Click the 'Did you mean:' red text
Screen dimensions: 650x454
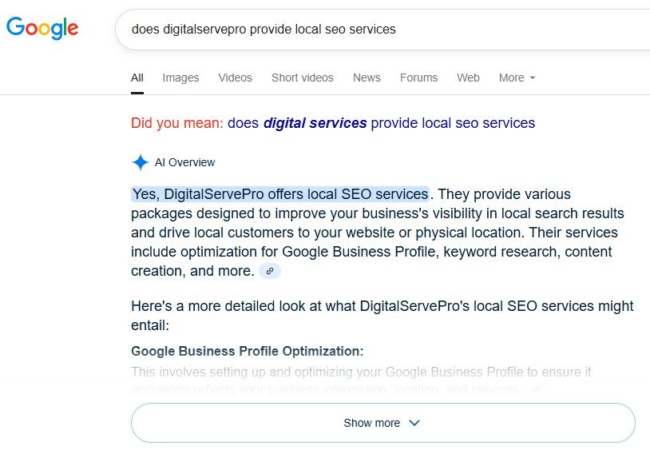tap(177, 123)
